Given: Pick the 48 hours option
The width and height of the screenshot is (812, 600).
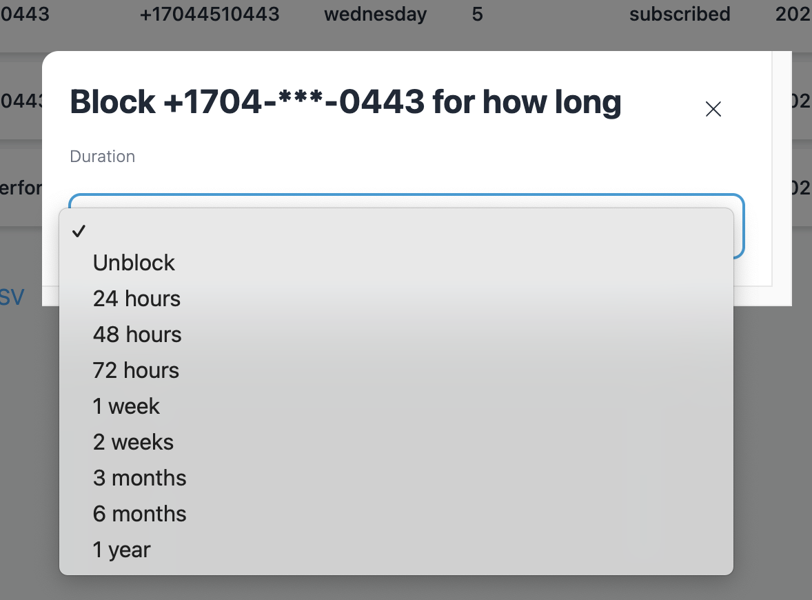Looking at the screenshot, I should tap(137, 334).
